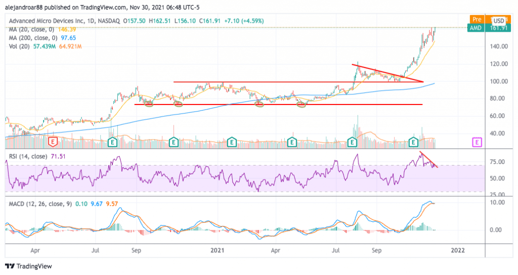Image resolution: width=518 pixels, height=275 pixels.
Task: Click the alejandroar88 publisher name
Action: click(x=23, y=7)
